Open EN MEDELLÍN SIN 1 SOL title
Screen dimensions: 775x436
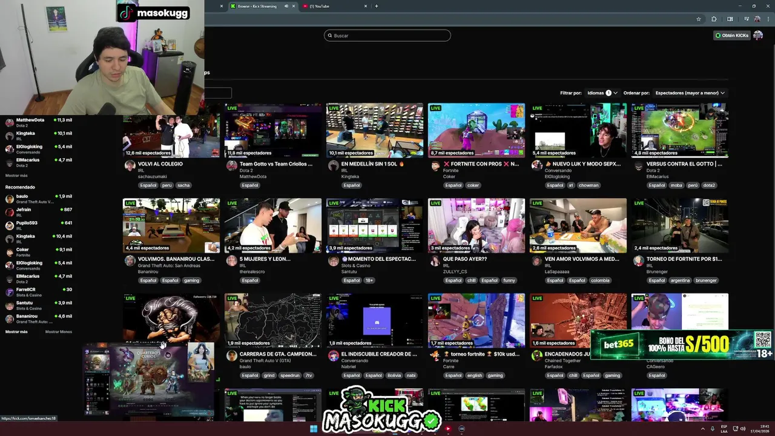pos(372,163)
